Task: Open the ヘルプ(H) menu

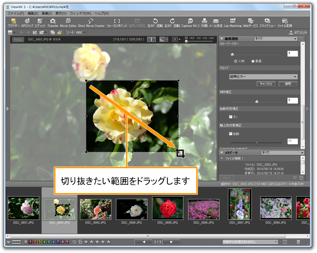Action: [x=101, y=13]
